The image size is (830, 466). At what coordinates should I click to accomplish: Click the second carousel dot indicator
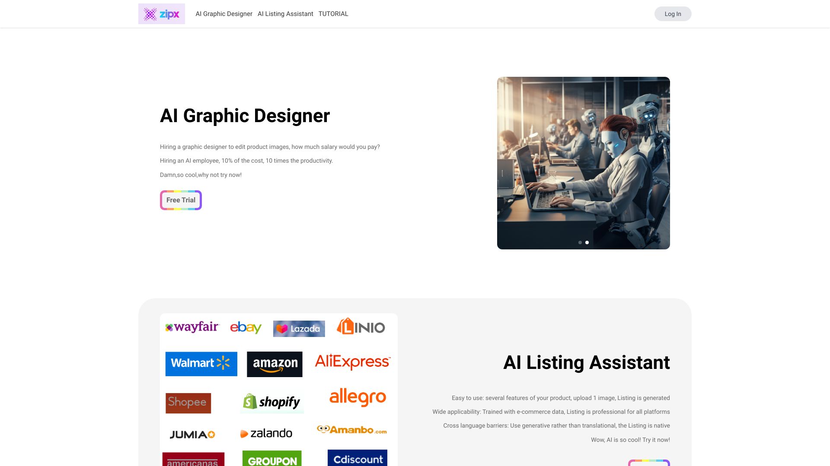(587, 242)
